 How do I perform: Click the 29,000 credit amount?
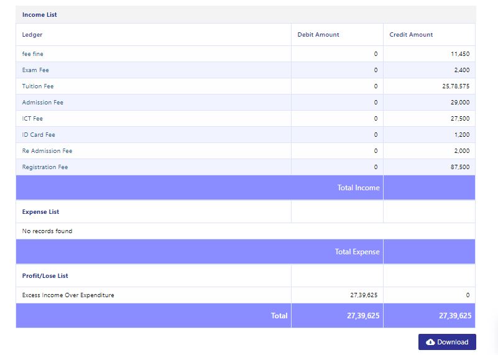(460, 103)
